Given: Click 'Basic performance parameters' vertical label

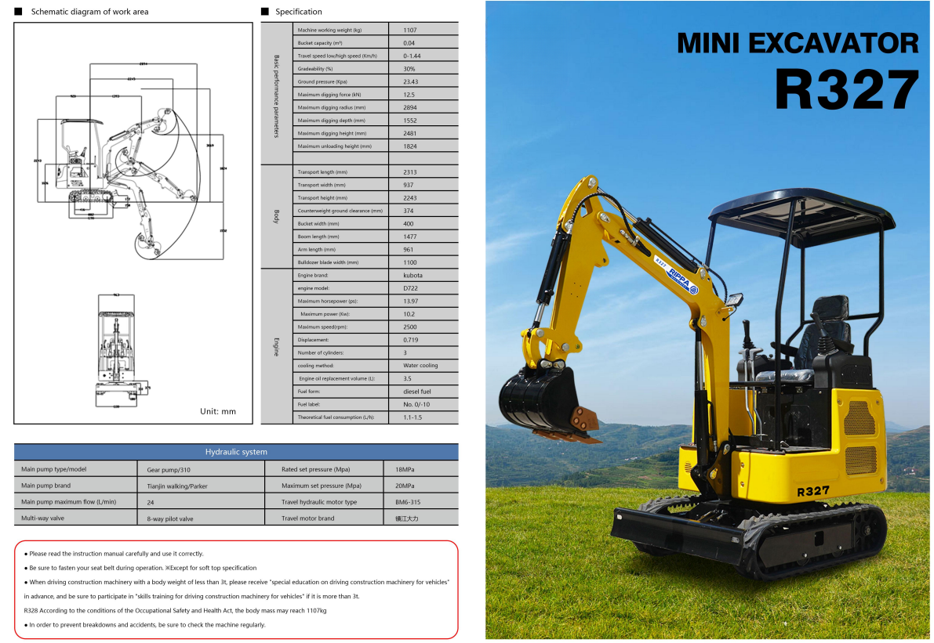Looking at the screenshot, I should 276,96.
